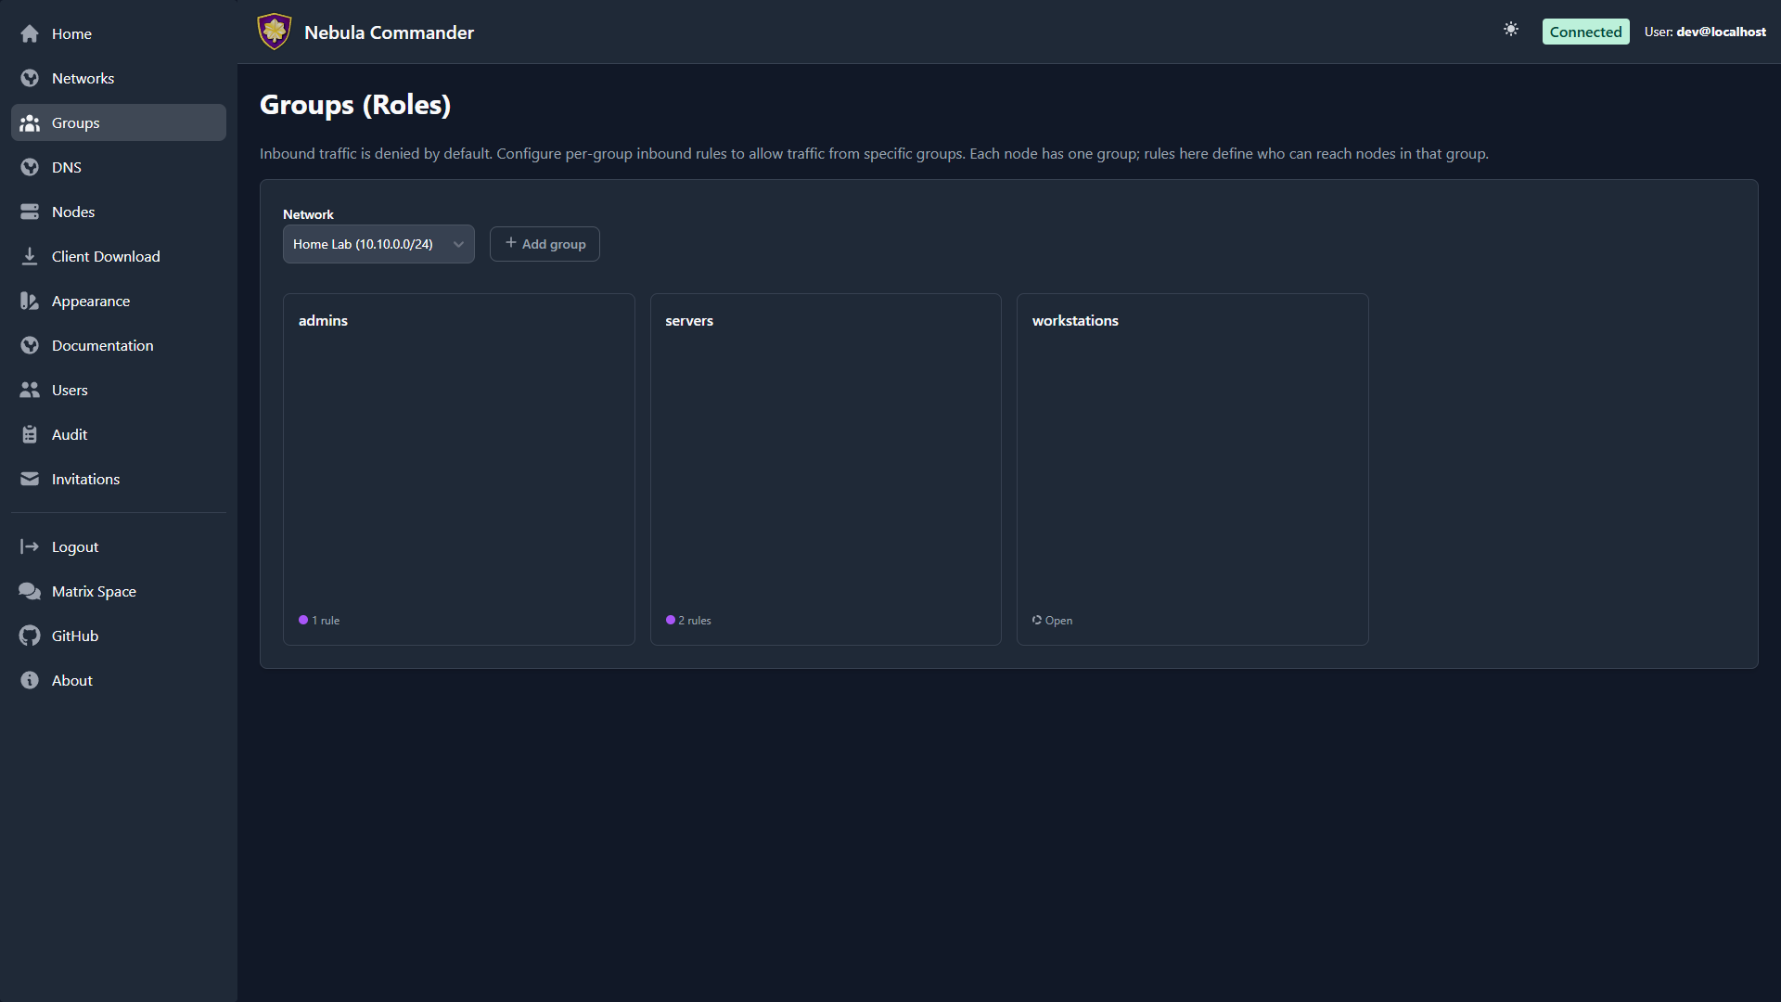Click the Groups (Roles) page heading
The image size is (1781, 1002).
[x=355, y=105]
